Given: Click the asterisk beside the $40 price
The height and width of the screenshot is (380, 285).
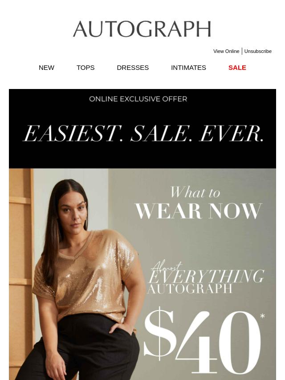Looking at the screenshot, I should click(x=262, y=316).
